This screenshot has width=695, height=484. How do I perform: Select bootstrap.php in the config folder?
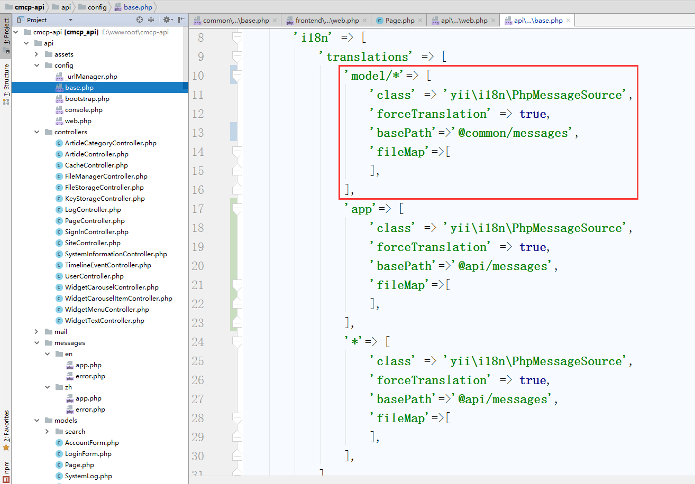tap(87, 99)
